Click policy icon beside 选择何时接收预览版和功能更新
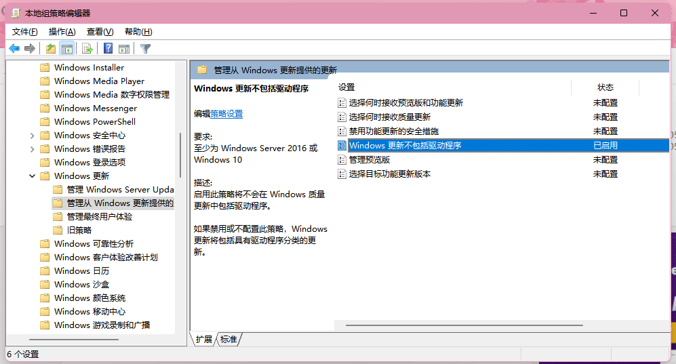This screenshot has height=364, width=676. (342, 103)
